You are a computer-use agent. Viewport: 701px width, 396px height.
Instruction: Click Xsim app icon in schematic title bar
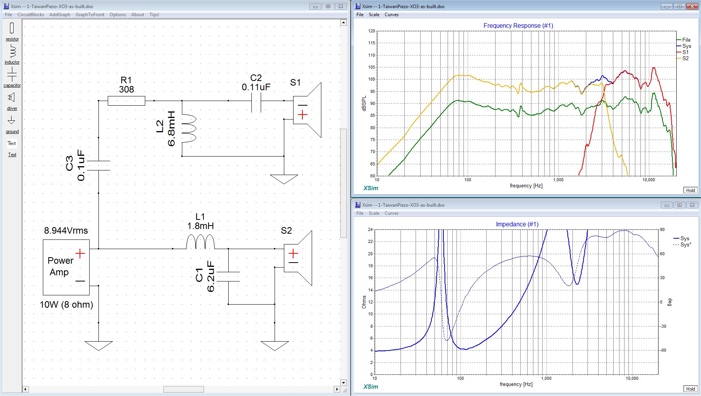[6, 6]
